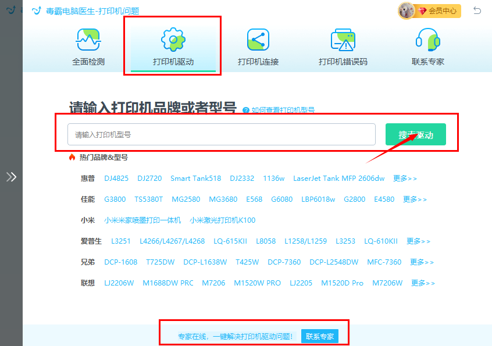The image size is (492, 346).
Task: Select the 打印机驱动 printer driver tab
Action: (x=173, y=47)
